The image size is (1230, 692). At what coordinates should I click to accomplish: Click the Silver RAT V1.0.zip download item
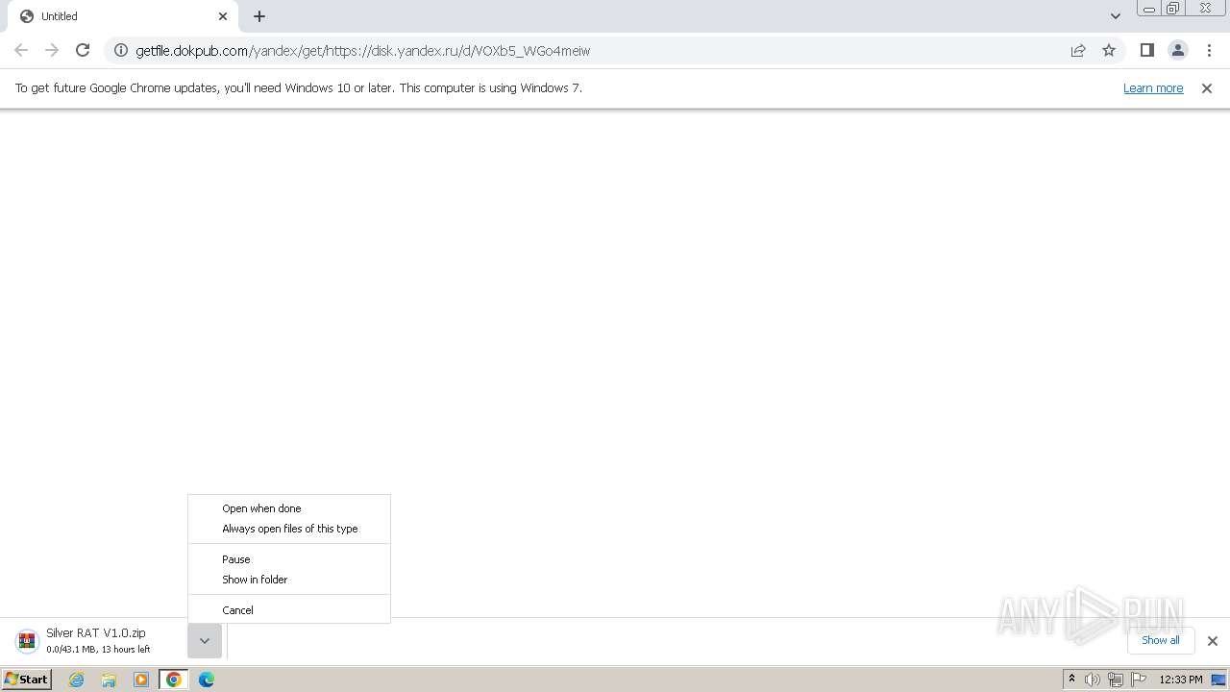pos(98,641)
